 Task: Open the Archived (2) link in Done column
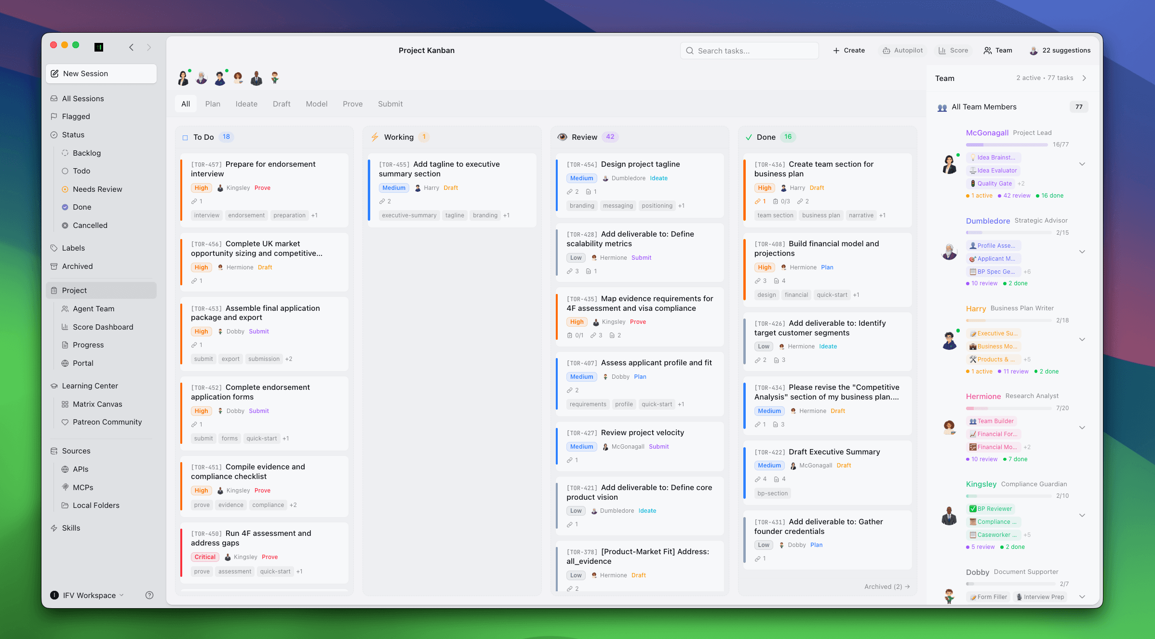886,586
